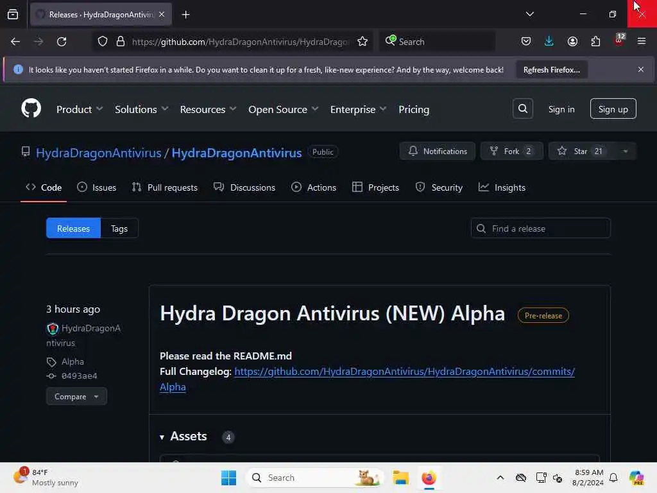Fork the repository with the Fork button
The width and height of the screenshot is (657, 493).
click(x=511, y=151)
